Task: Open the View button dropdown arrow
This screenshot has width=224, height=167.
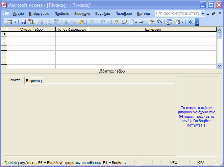Action: (x=15, y=22)
